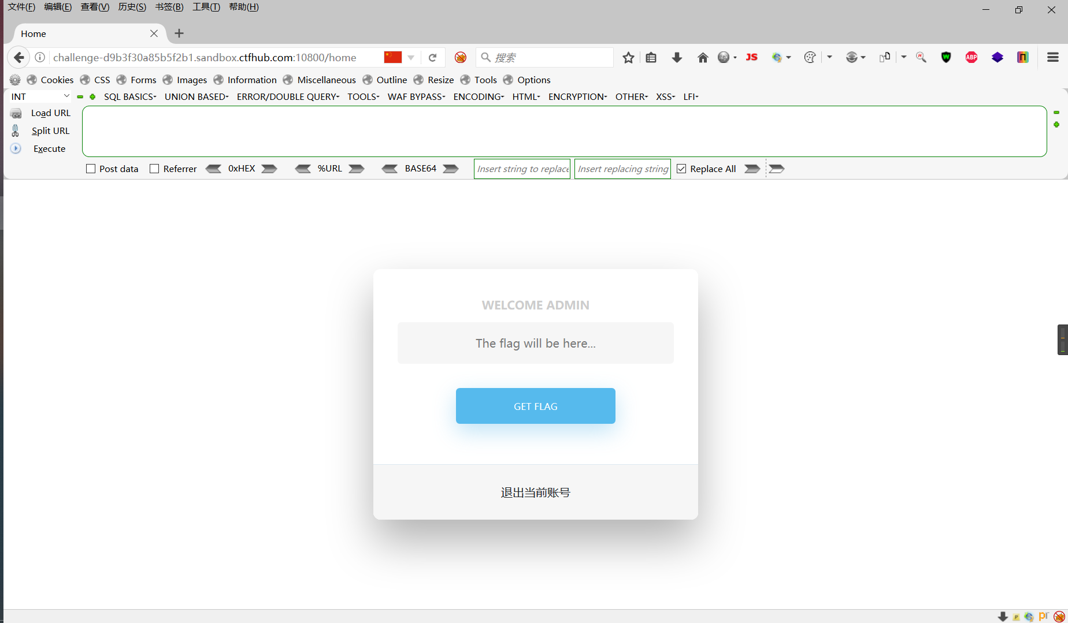Click the Information web developer toolbar item
The image size is (1068, 623).
pos(245,80)
